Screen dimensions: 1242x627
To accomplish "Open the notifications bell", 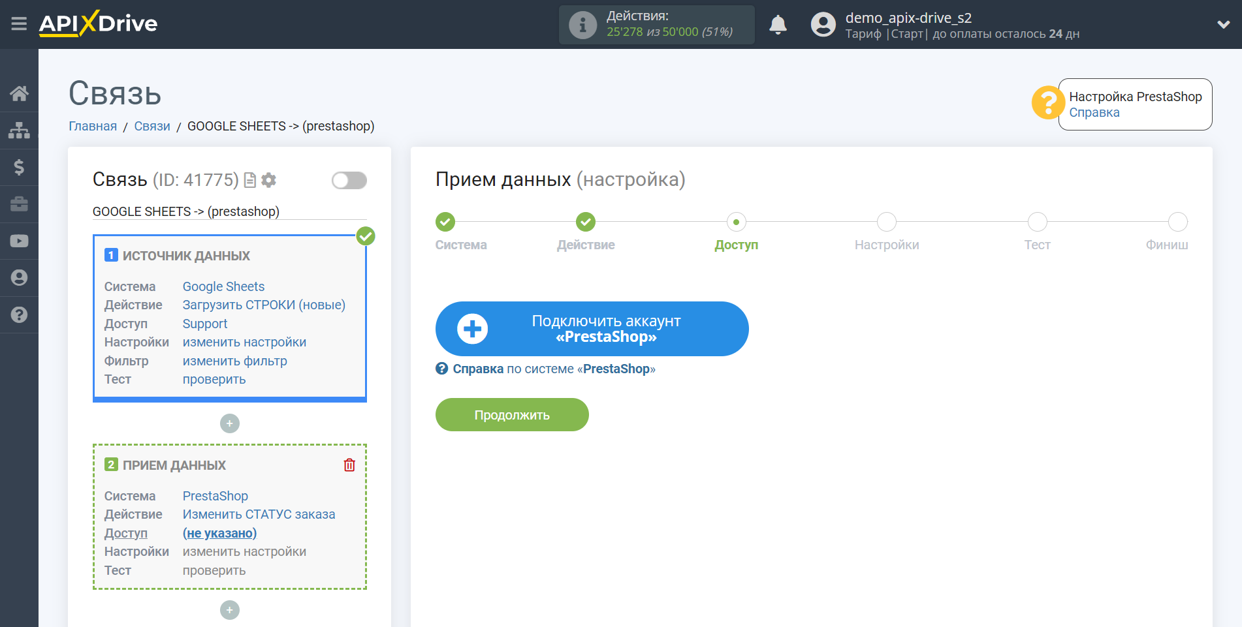I will pyautogui.click(x=778, y=25).
